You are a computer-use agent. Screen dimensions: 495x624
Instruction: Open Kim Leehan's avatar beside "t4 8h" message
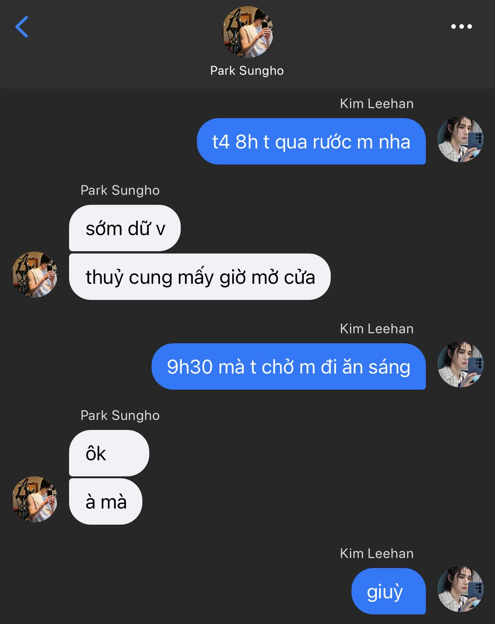(460, 139)
